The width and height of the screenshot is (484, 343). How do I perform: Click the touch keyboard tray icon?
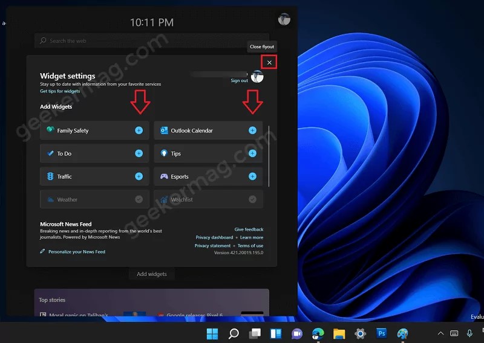[454, 333]
